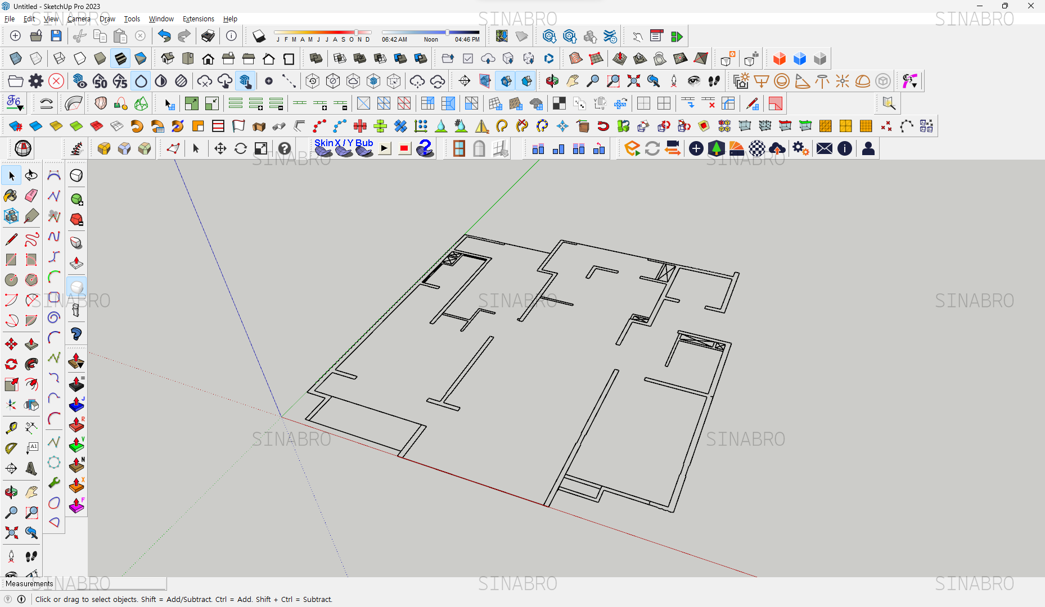The width and height of the screenshot is (1045, 607).
Task: Open the Extensions menu
Action: [199, 19]
